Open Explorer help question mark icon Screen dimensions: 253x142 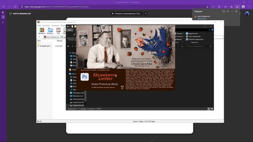pos(212,30)
